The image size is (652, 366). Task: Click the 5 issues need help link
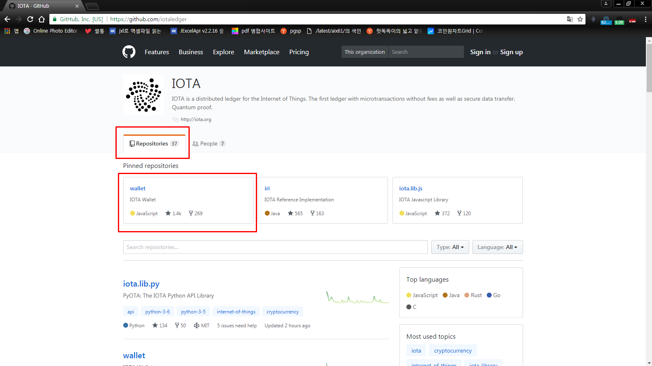pyautogui.click(x=237, y=326)
